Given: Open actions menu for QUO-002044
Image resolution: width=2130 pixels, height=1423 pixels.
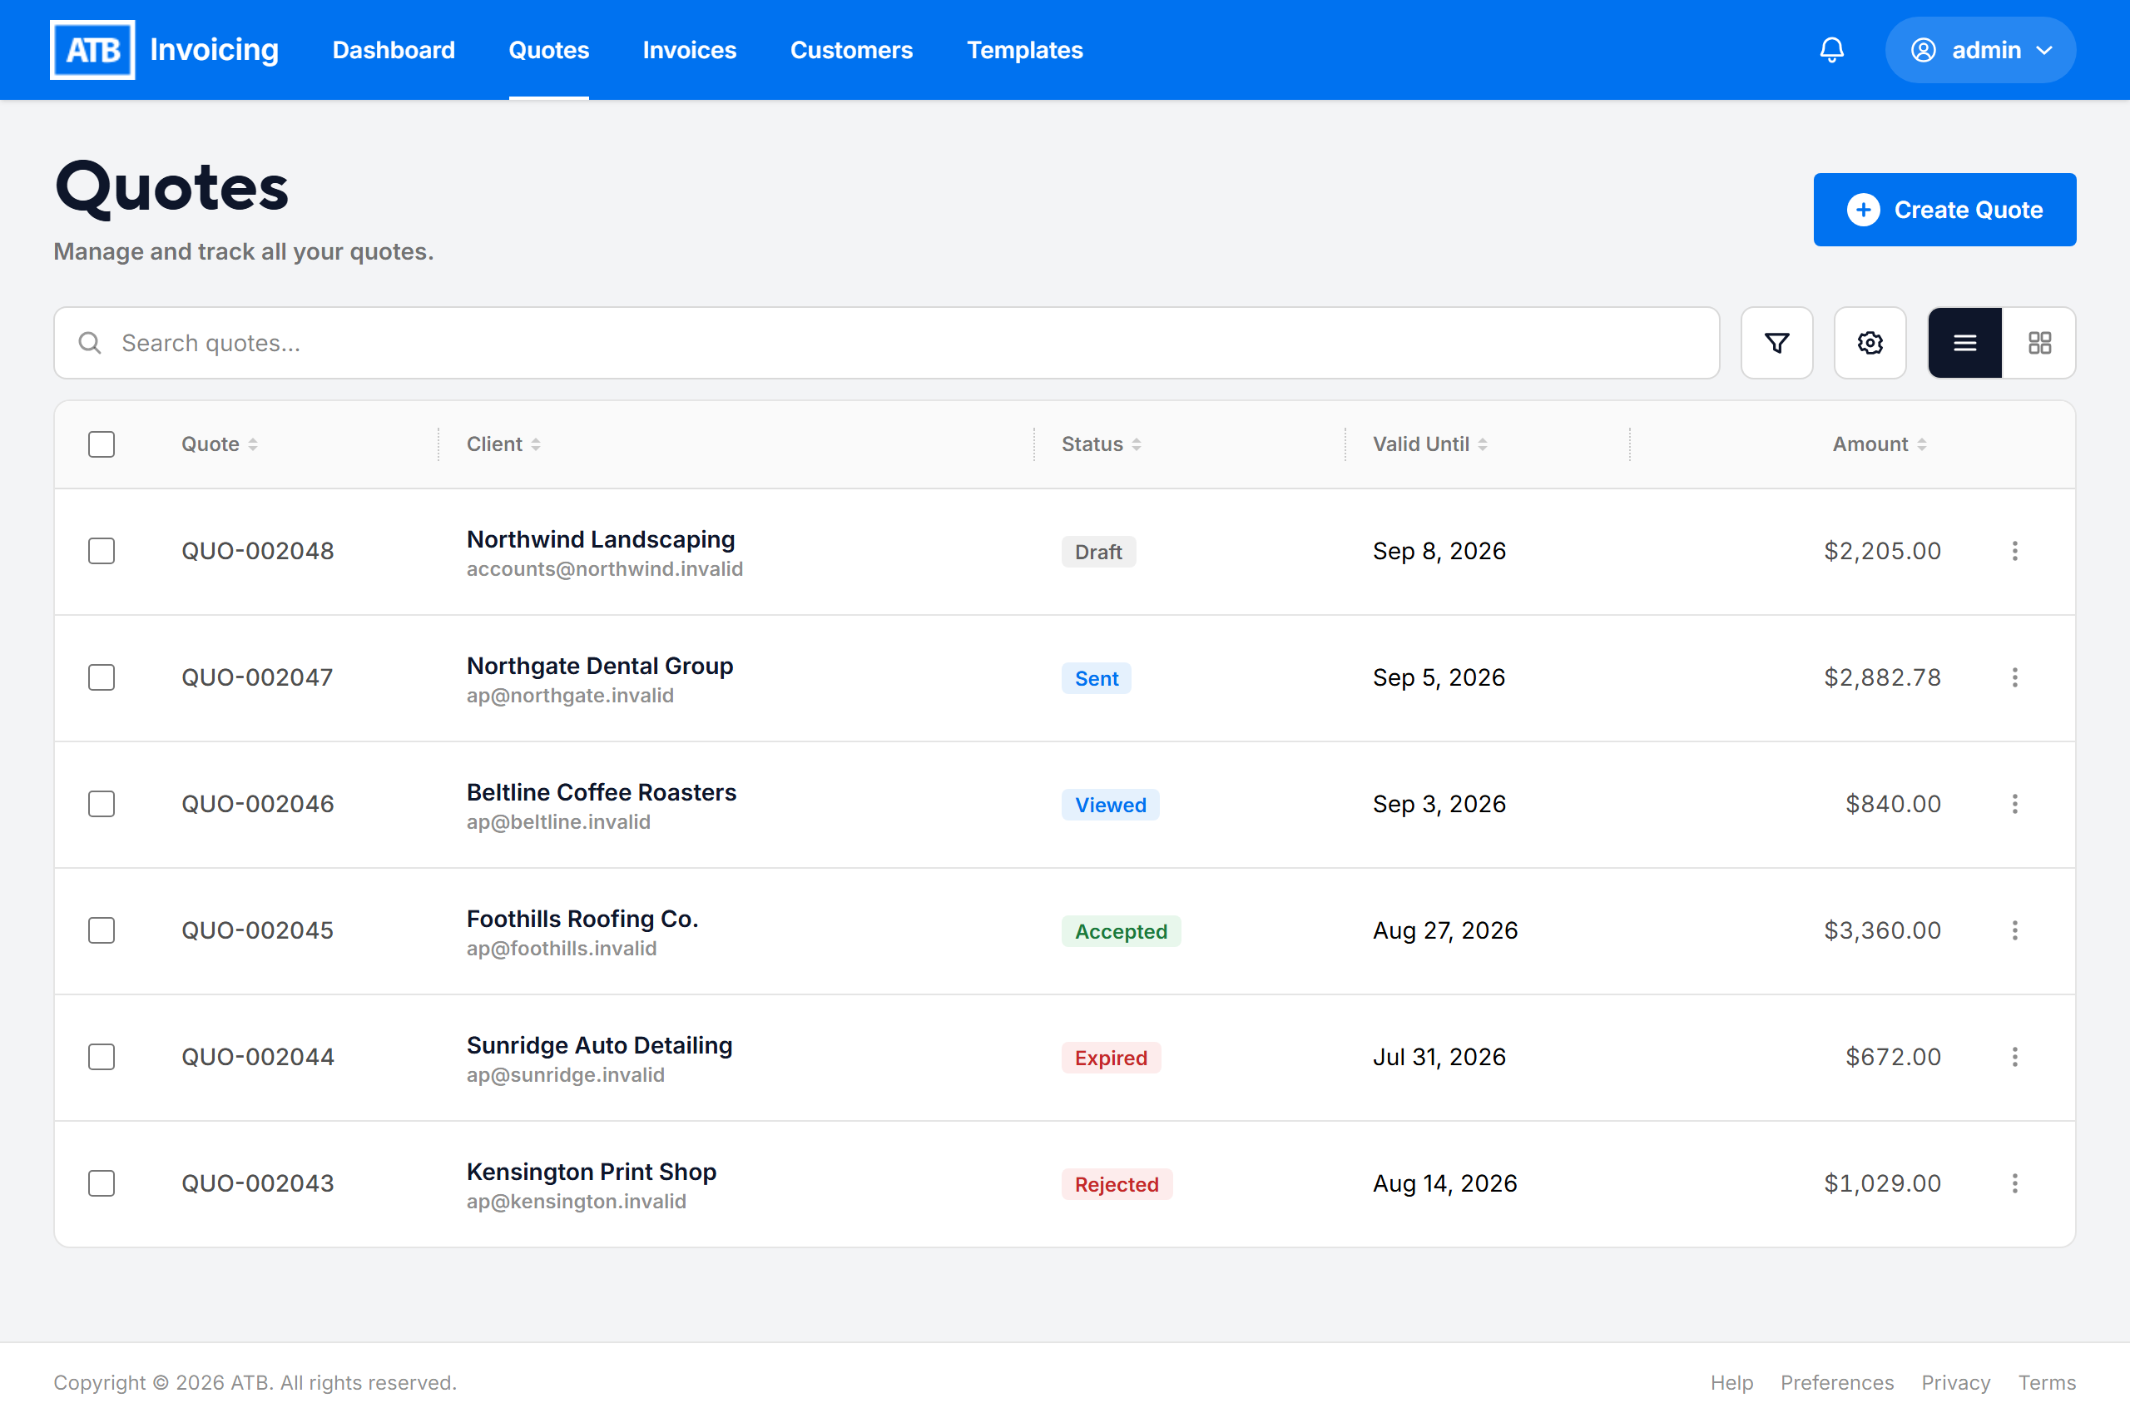Looking at the screenshot, I should pos(2015,1058).
